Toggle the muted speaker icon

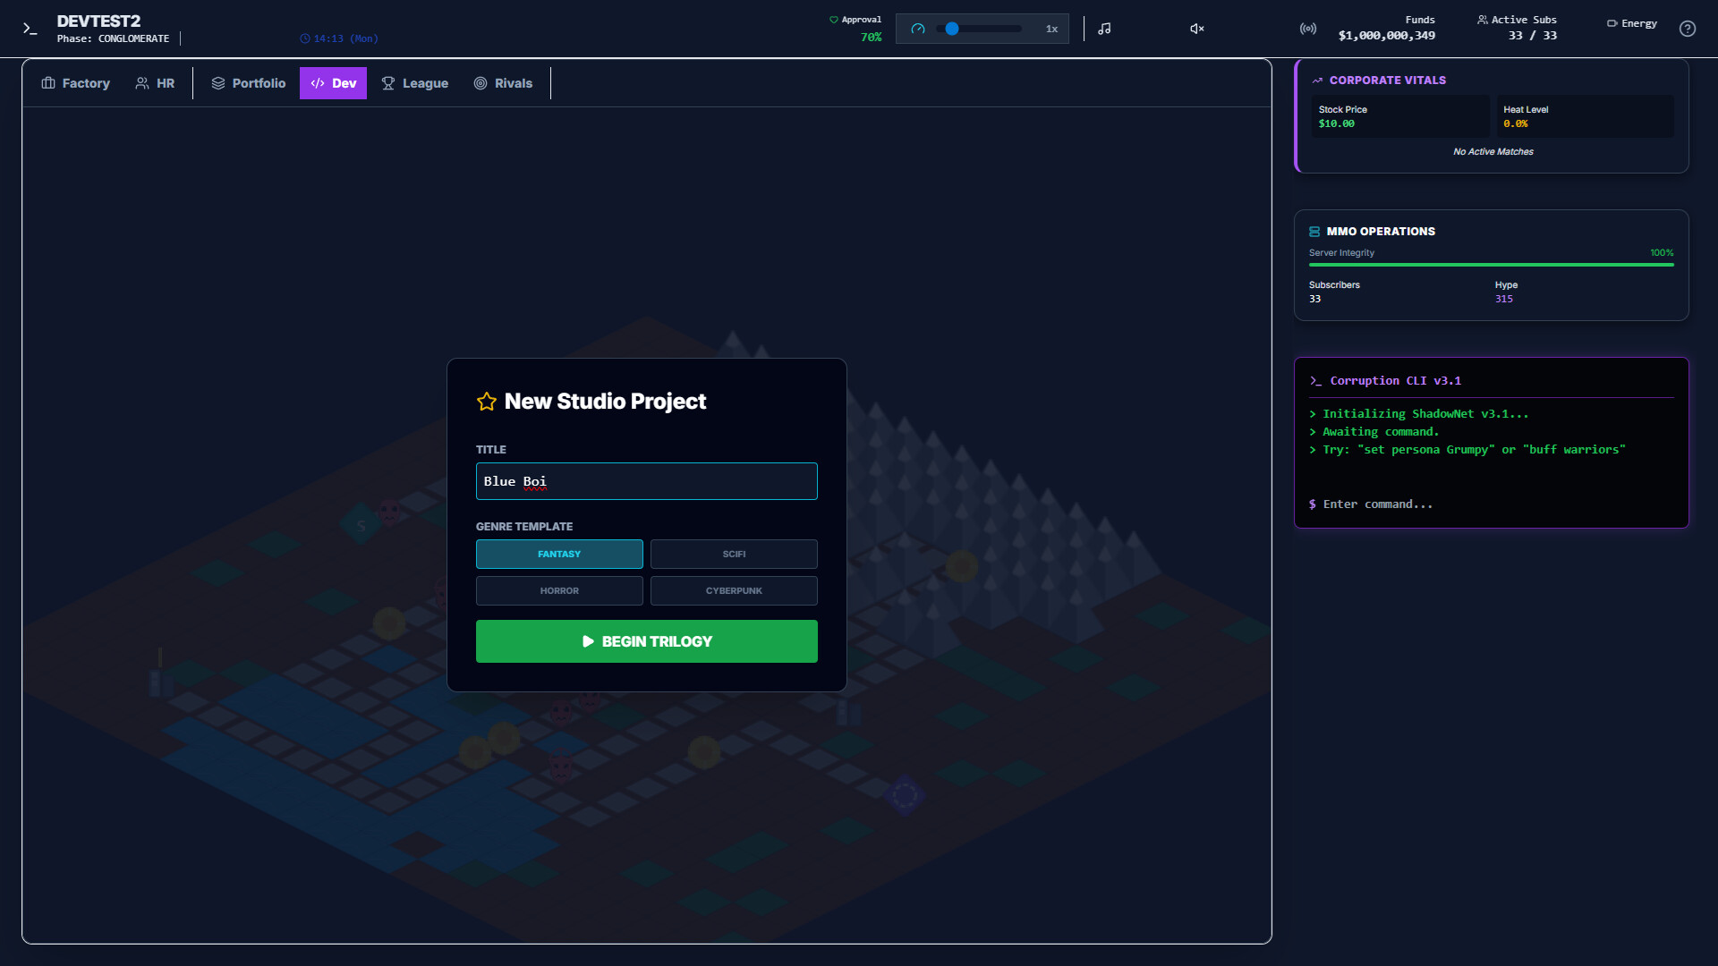1196,28
